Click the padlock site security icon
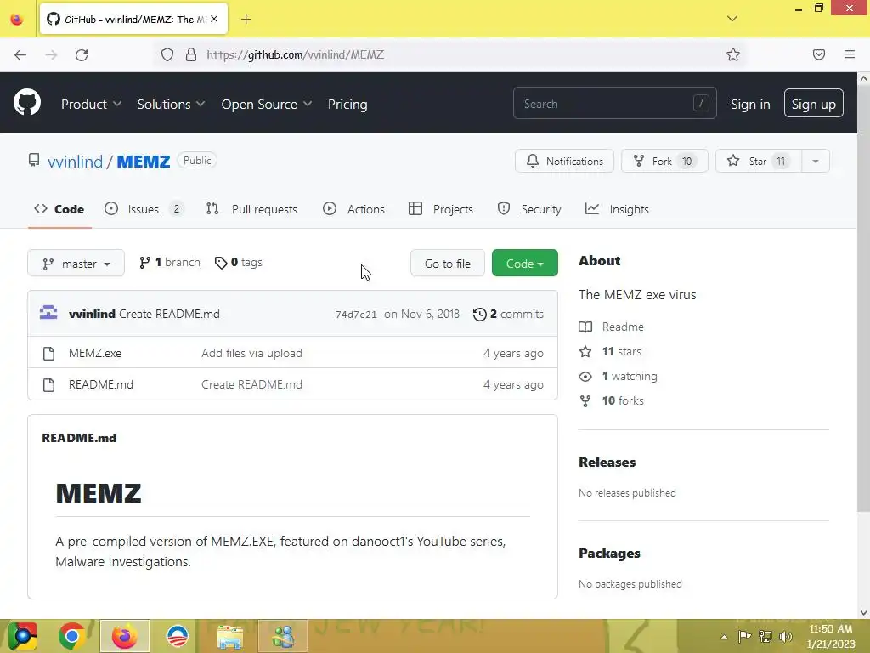Viewport: 870px width, 653px height. (191, 54)
